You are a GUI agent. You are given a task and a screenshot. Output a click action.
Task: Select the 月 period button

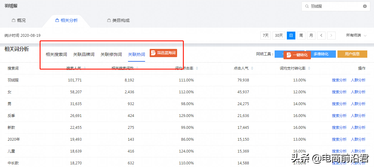(x=311, y=36)
